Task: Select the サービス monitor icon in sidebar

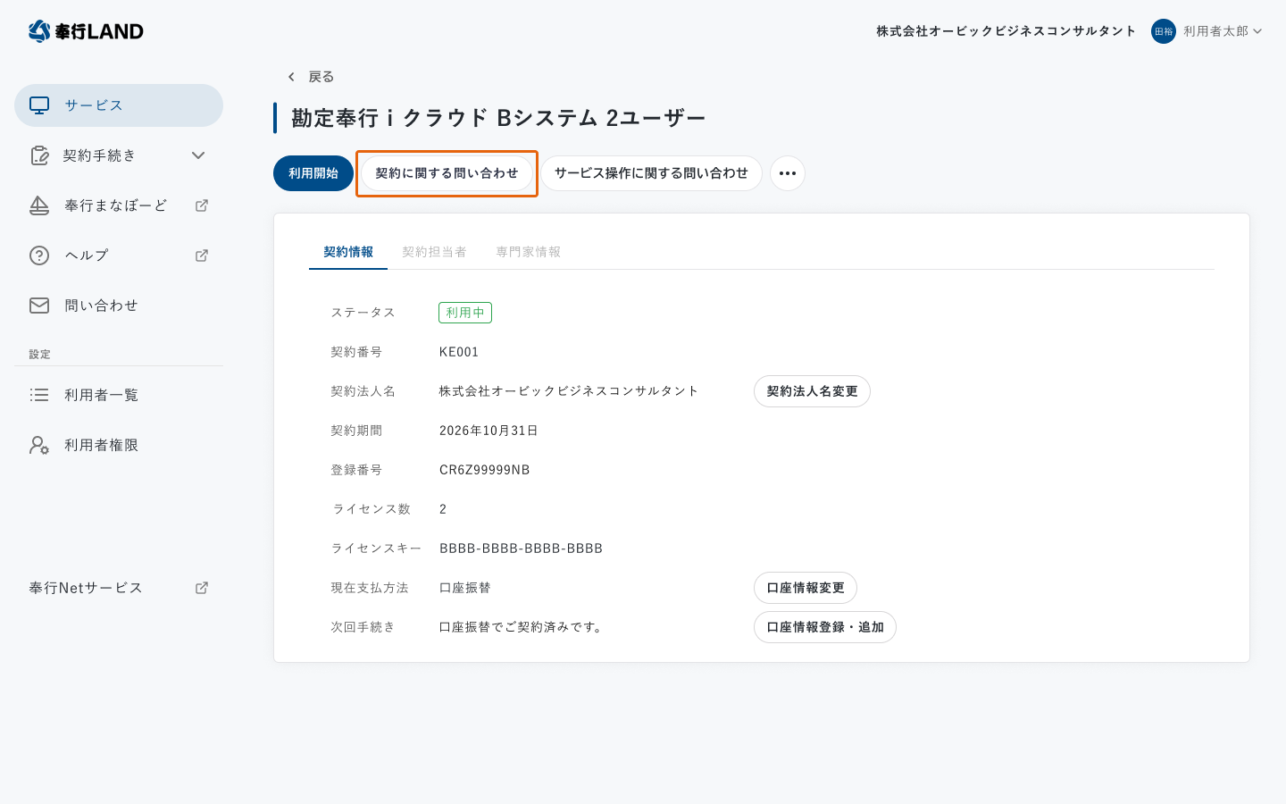Action: tap(39, 105)
